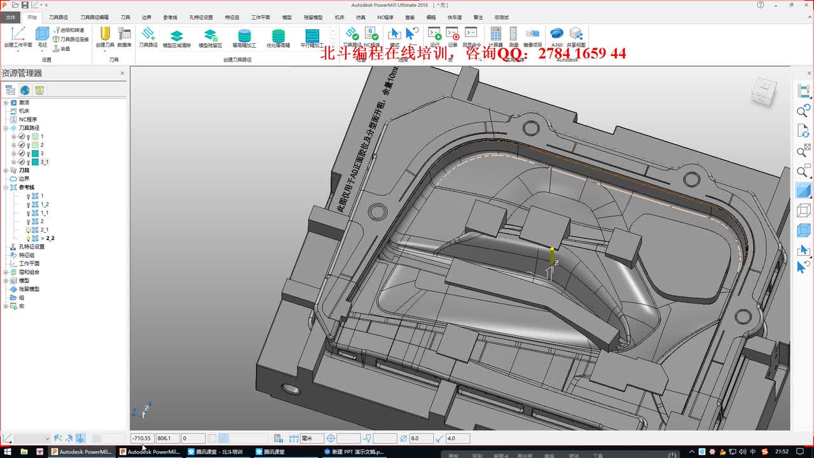This screenshot has height=458, width=814.
Task: Toggle lightbulb of pattern 1_2
Action: [x=28, y=205]
